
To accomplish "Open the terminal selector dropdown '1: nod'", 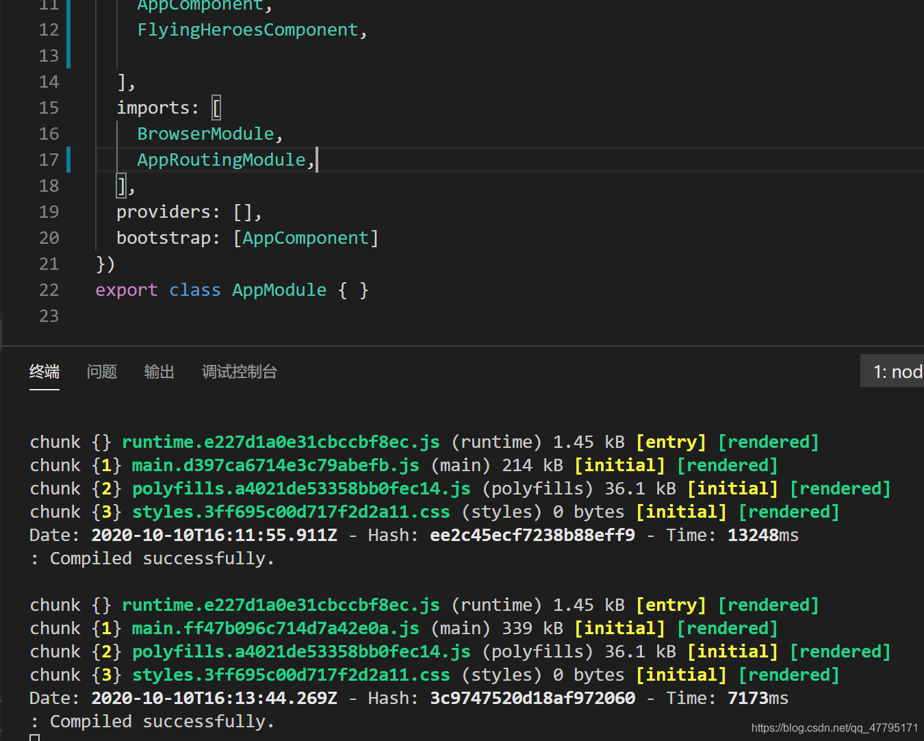I will click(x=893, y=371).
